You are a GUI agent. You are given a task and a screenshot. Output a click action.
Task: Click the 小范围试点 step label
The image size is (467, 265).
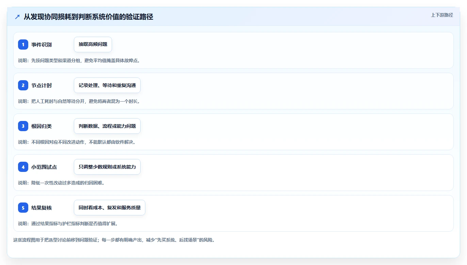coord(44,167)
